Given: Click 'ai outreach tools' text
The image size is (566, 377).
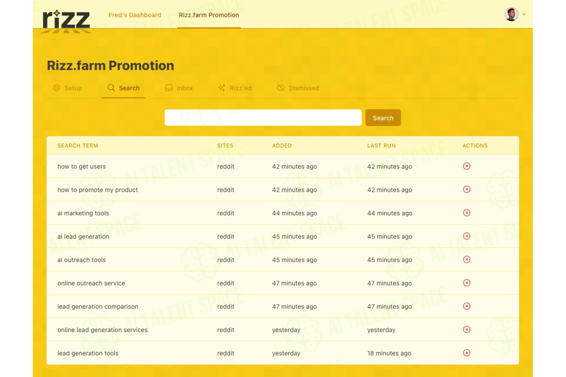Looking at the screenshot, I should [82, 260].
